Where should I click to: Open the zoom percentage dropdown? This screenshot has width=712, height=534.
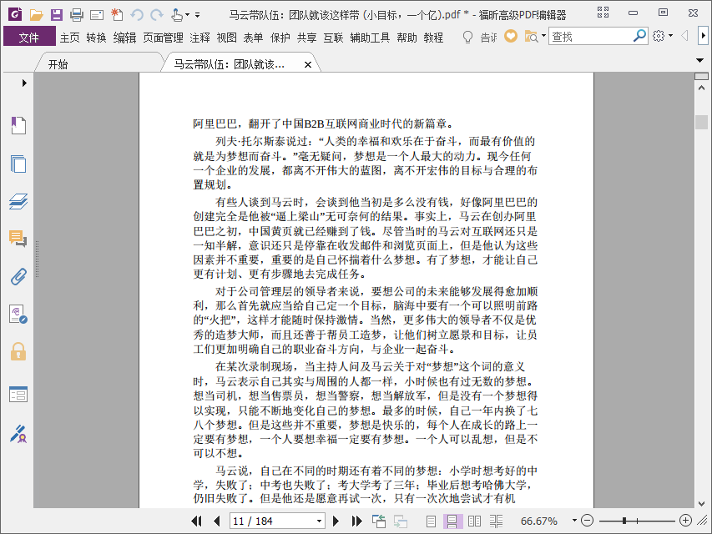pos(574,521)
